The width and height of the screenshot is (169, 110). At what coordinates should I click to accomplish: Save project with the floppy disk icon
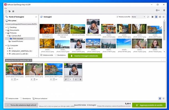pyautogui.click(x=13, y=11)
